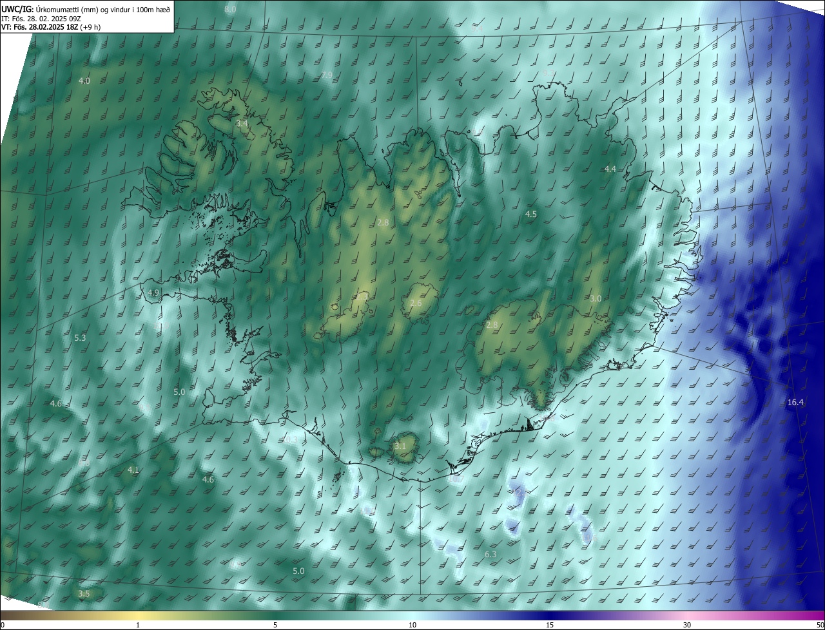Screen dimensions: 825x630
Task: Click the 'VT: Fös. 28.02.2025 18Z (+9 h)' line
Action: point(50,27)
